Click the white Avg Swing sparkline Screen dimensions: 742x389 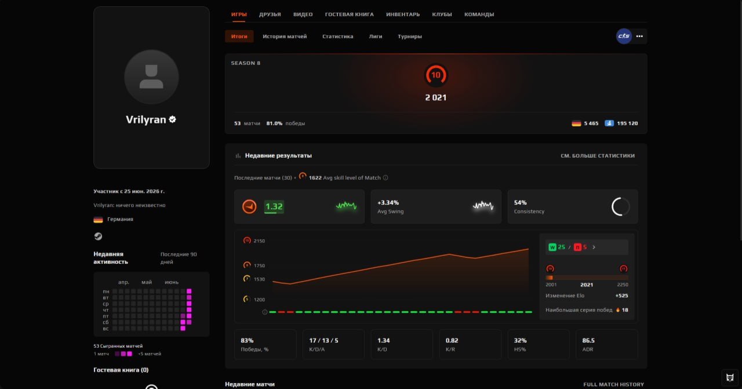pos(483,206)
